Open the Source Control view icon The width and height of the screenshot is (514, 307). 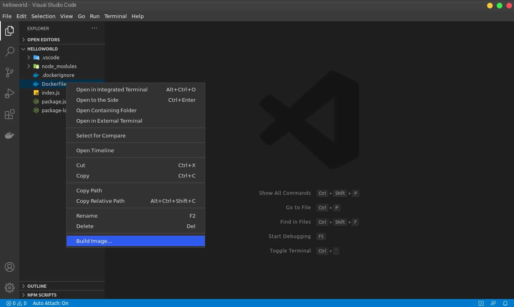(x=10, y=73)
